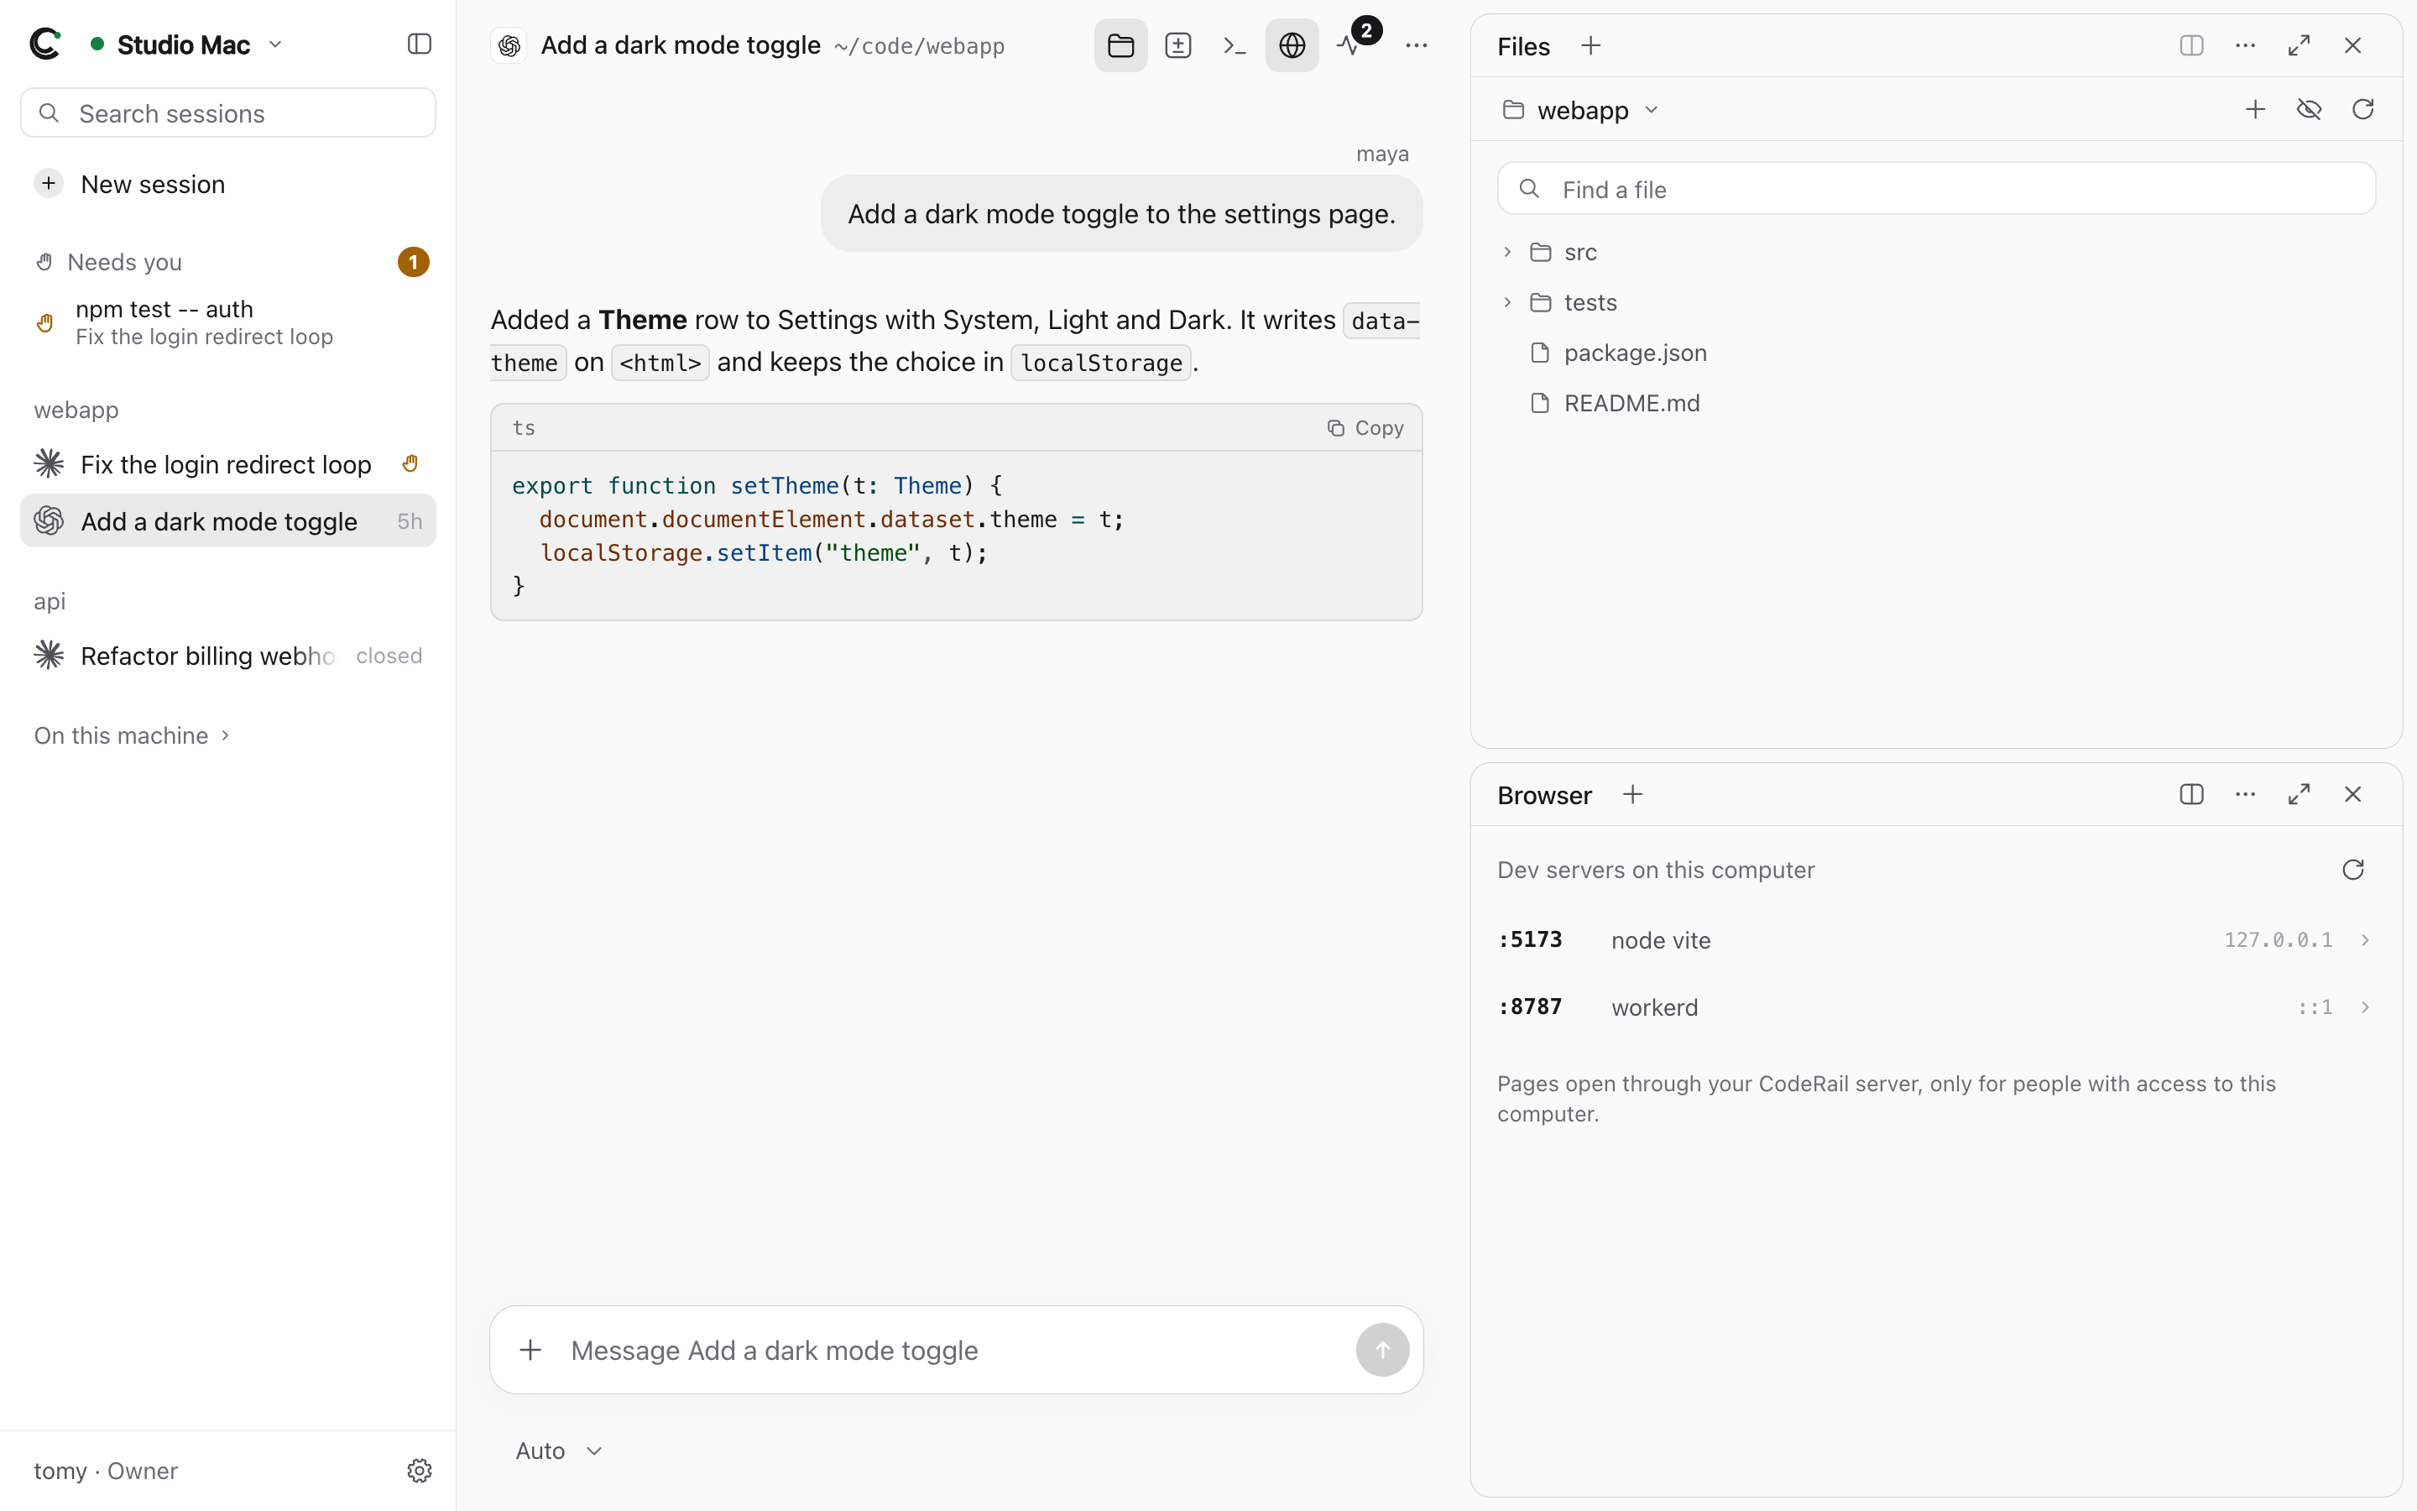This screenshot has height=1511, width=2417.
Task: Open the :8787 workerd server
Action: (1935, 1006)
